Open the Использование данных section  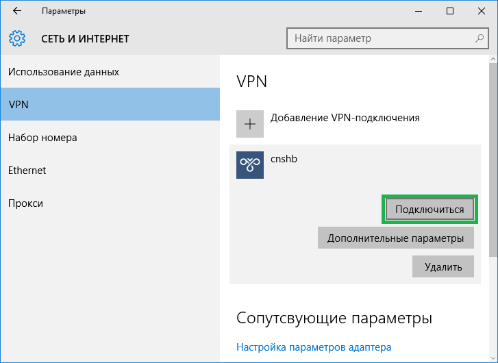tap(64, 71)
